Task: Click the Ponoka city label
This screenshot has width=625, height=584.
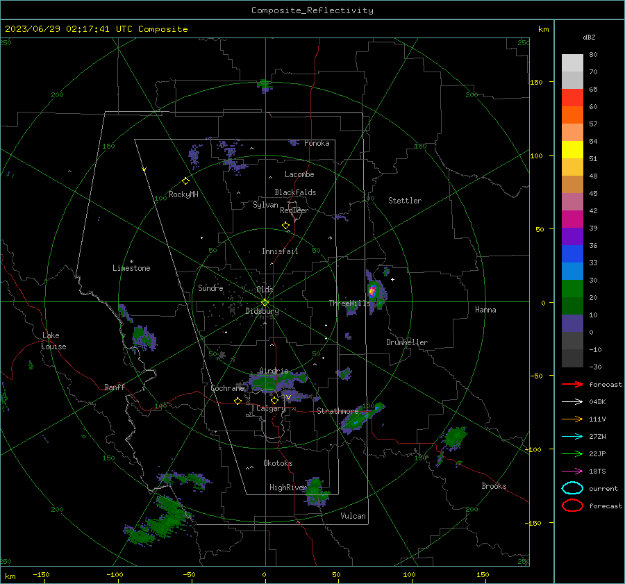Action: click(317, 143)
